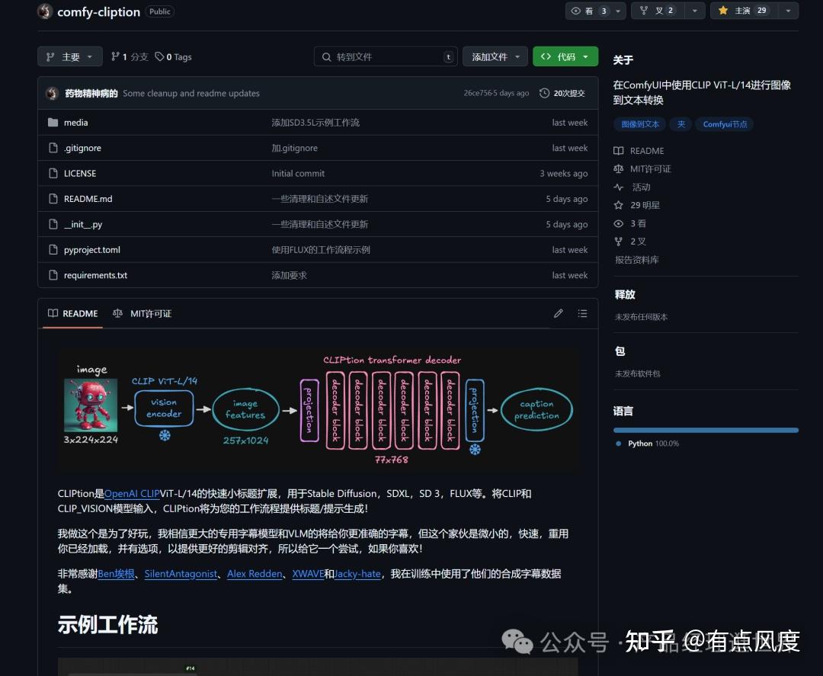Click the 转到文件 search field
This screenshot has width=823, height=676.
385,56
